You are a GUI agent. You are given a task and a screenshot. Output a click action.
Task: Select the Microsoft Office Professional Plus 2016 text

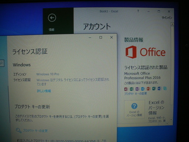[142, 76]
